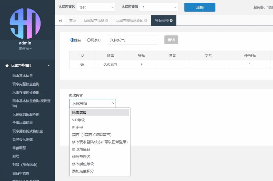The width and height of the screenshot is (273, 181).
Task: Click the player name search field
Action: 132,40
